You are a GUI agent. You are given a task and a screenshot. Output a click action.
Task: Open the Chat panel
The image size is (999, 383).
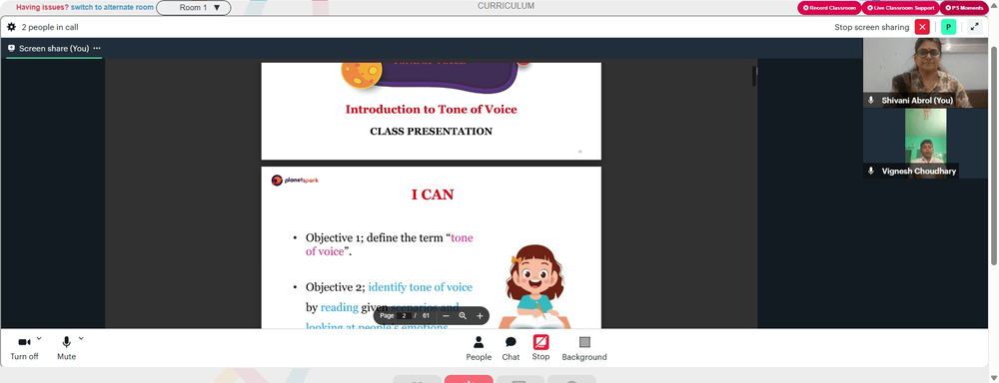[510, 349]
